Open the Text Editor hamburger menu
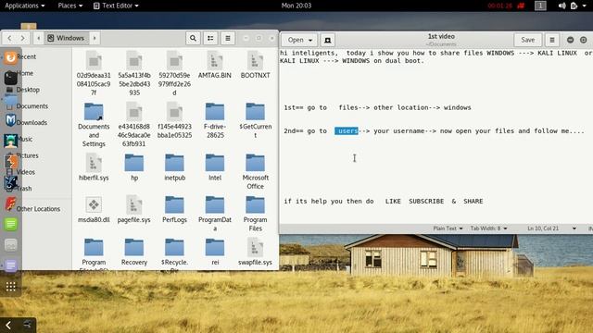 coord(552,40)
